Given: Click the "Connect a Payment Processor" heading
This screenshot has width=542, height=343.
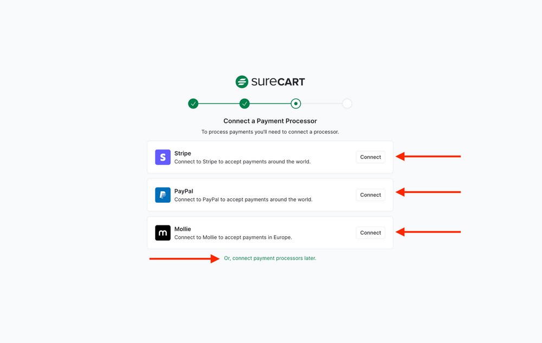Looking at the screenshot, I should (269, 120).
